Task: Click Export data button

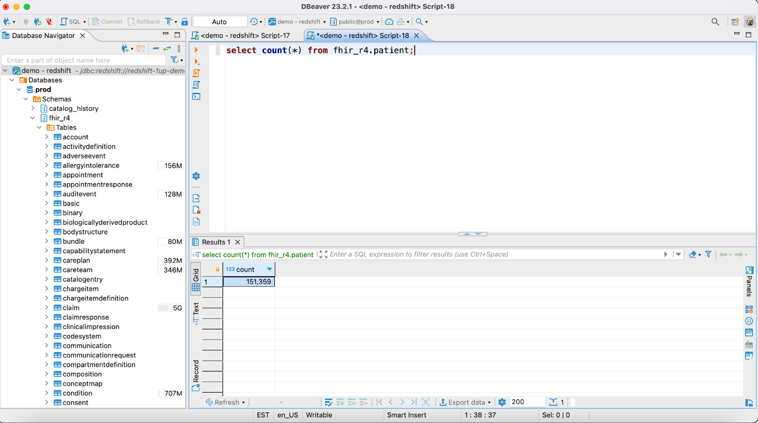Action: (x=462, y=402)
